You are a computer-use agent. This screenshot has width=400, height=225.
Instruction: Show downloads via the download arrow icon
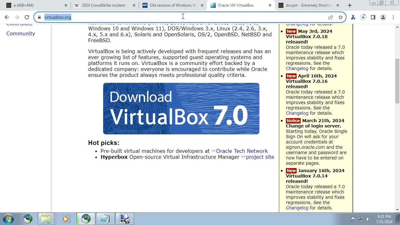[x=363, y=17]
